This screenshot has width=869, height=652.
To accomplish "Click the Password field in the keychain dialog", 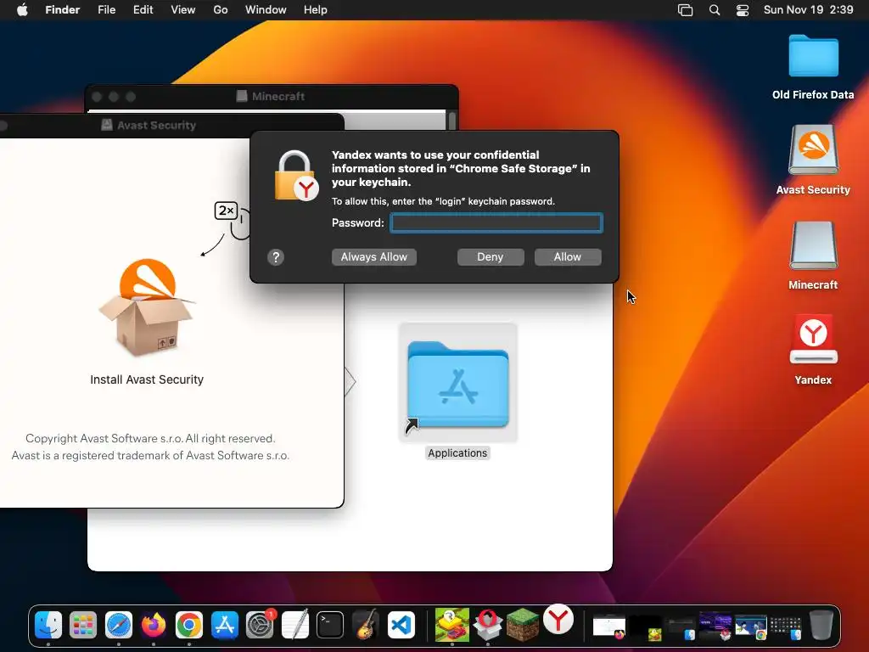I will point(496,223).
